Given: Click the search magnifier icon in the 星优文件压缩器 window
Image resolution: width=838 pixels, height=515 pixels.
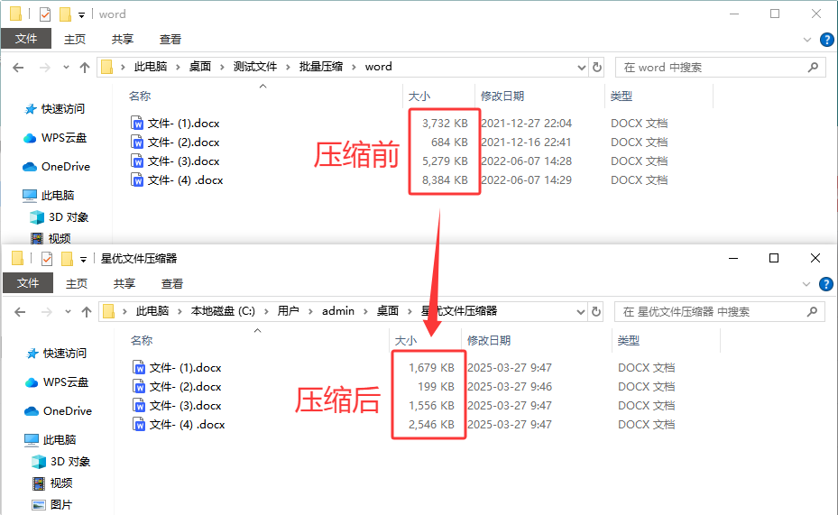Looking at the screenshot, I should click(812, 311).
